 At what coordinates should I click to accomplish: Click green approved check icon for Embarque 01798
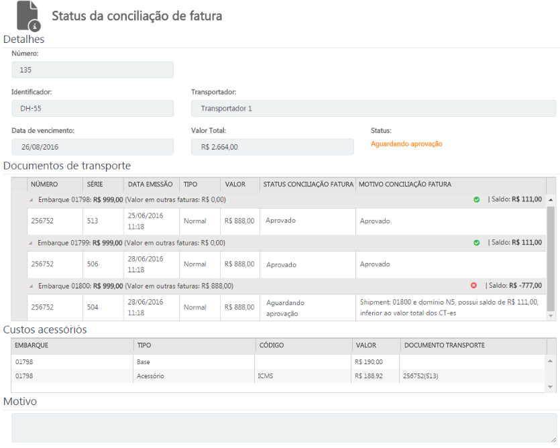point(477,199)
